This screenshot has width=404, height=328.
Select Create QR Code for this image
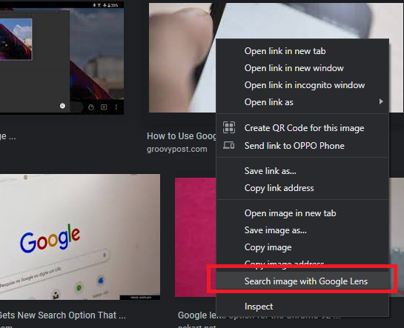(x=302, y=128)
